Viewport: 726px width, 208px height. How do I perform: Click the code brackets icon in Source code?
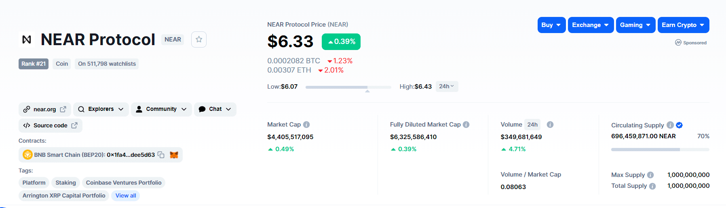(27, 125)
